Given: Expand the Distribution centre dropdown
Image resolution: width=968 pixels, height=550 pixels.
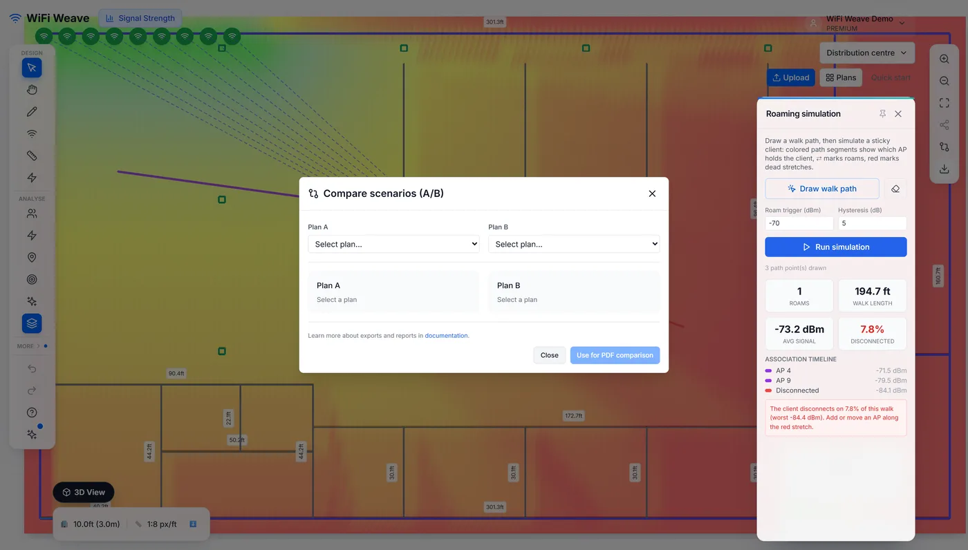Looking at the screenshot, I should coord(867,53).
